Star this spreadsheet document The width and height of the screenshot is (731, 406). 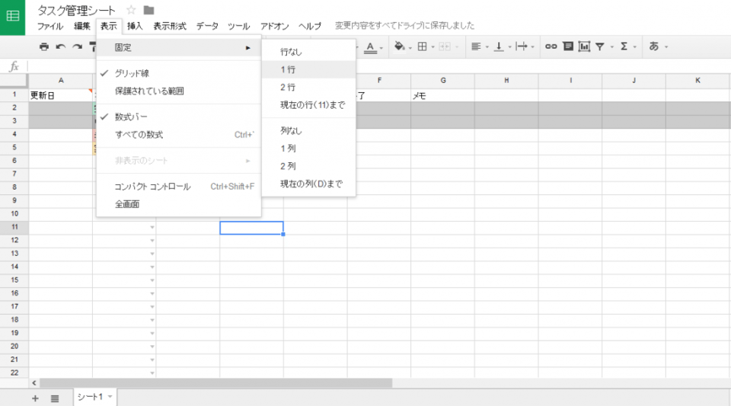(131, 10)
